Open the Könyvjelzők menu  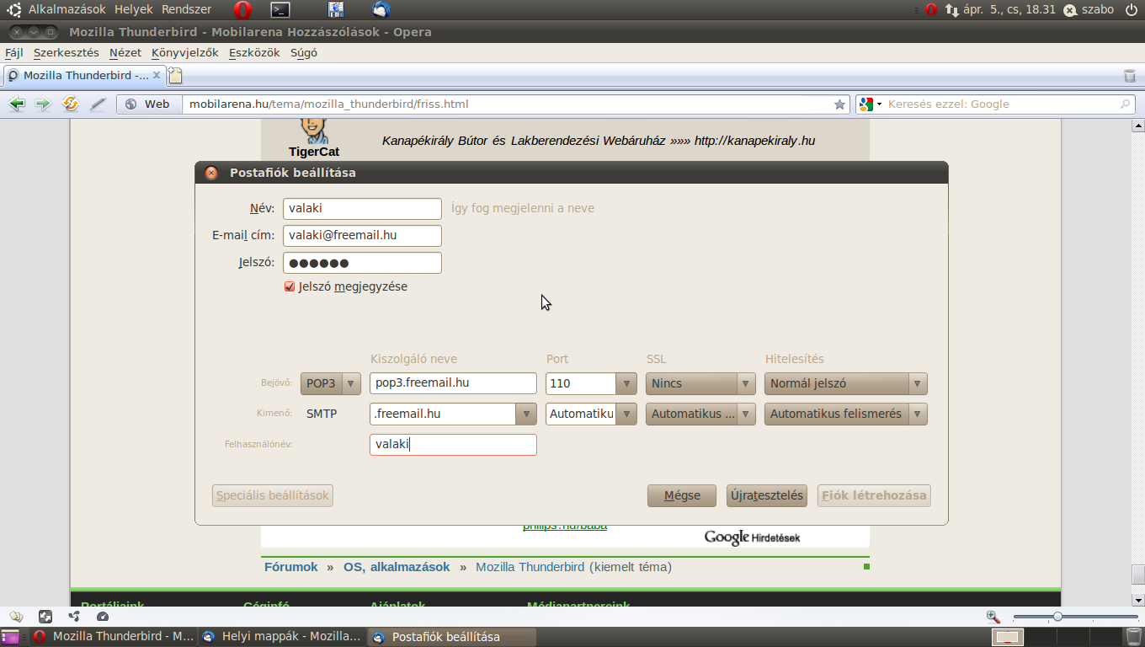(x=185, y=52)
